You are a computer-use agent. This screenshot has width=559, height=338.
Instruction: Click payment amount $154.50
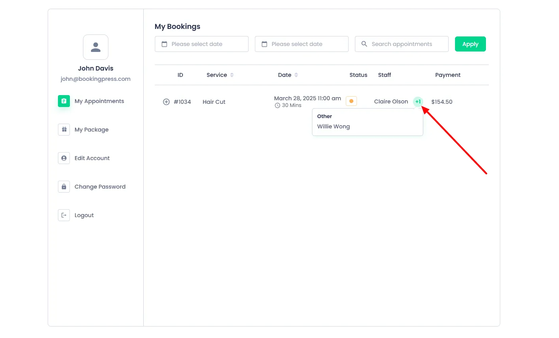point(442,102)
